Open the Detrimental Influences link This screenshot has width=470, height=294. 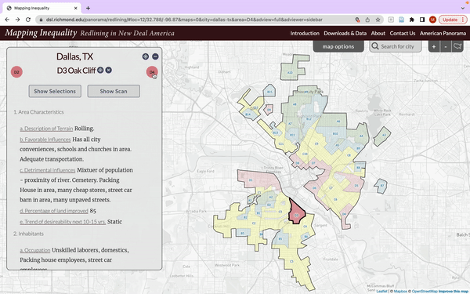(48, 170)
